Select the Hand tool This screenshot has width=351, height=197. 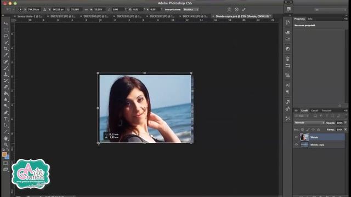point(6,138)
